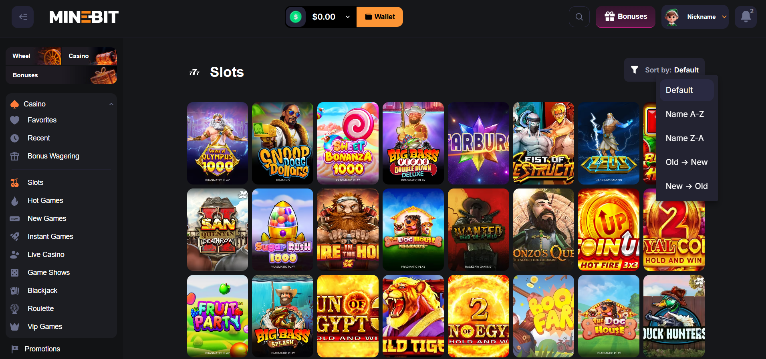Open the Sort by Default filter
This screenshot has height=359, width=766.
[664, 70]
